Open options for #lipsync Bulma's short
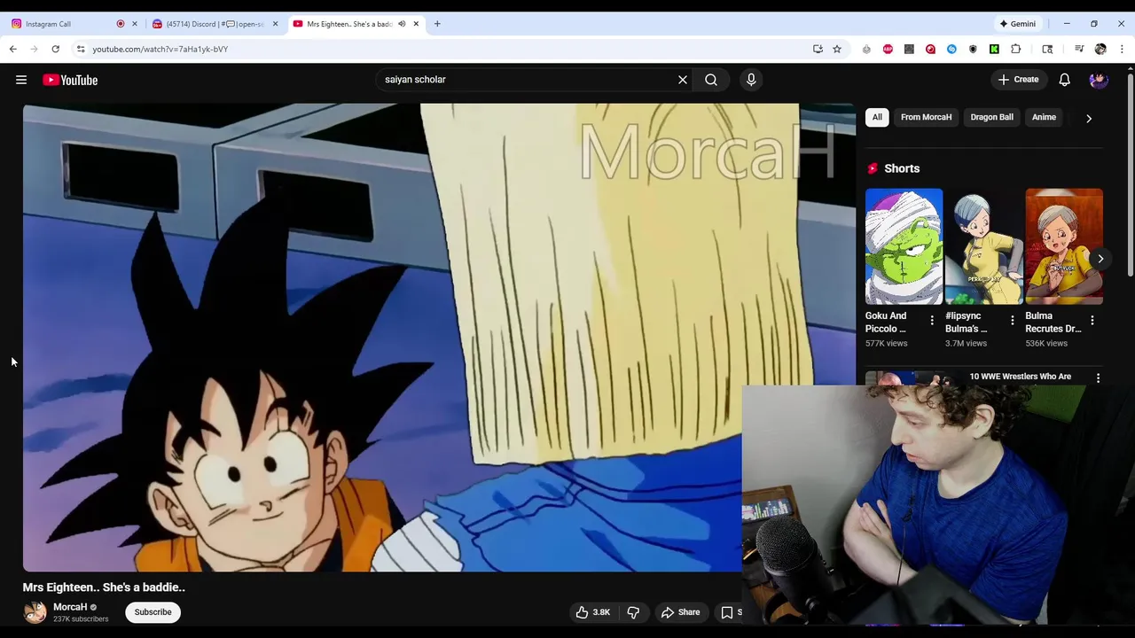This screenshot has height=638, width=1135. click(x=1012, y=321)
